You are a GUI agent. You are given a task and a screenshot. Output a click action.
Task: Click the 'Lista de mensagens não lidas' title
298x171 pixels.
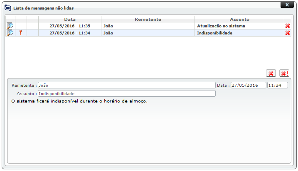[x=43, y=8]
